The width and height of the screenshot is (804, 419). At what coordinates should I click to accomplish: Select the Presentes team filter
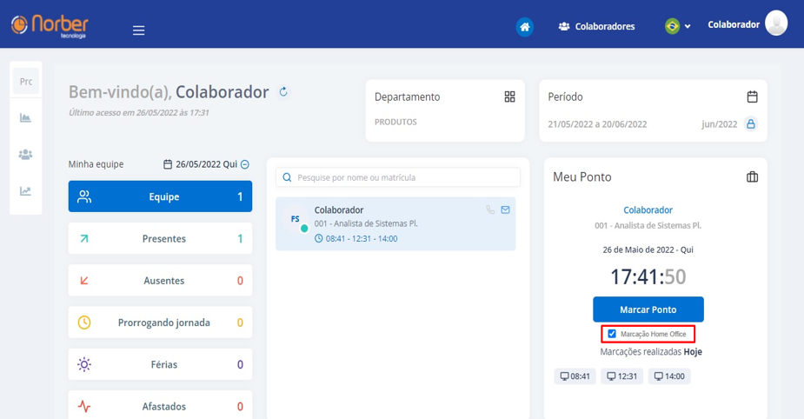pyautogui.click(x=160, y=238)
